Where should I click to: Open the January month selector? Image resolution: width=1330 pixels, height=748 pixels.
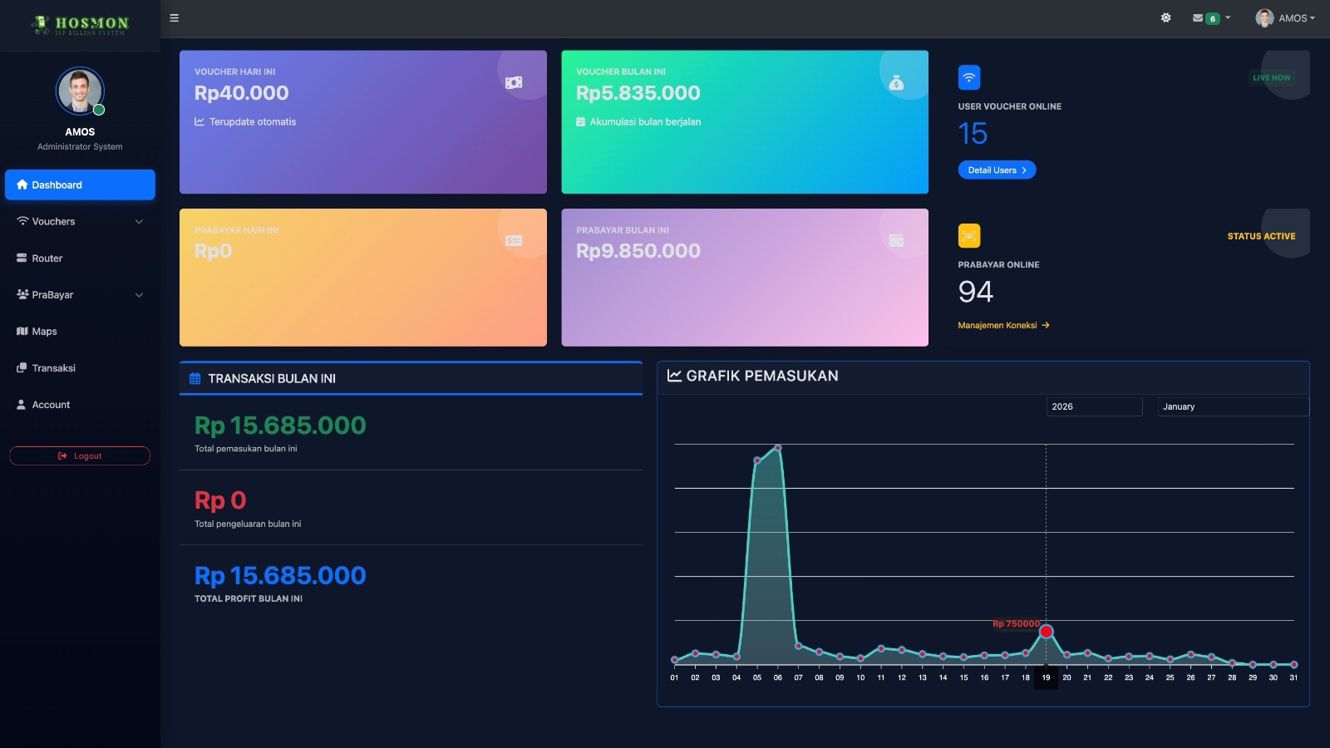1233,406
